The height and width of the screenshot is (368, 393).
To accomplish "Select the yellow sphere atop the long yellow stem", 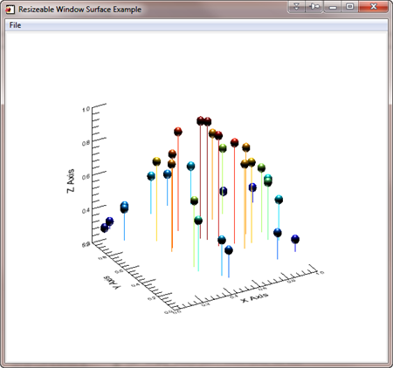I will click(156, 161).
